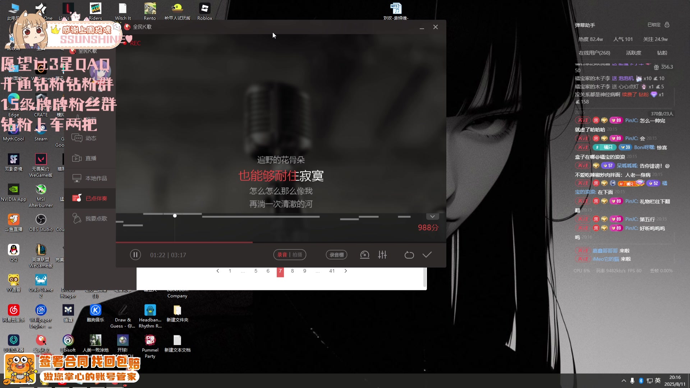Select 已点伴奏 in the sidebar
This screenshot has height=388, width=690.
(90, 199)
